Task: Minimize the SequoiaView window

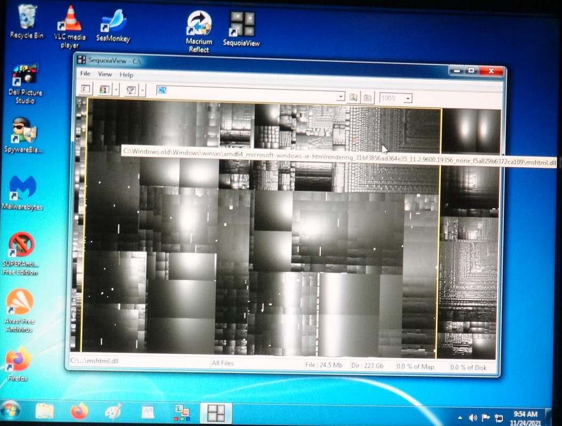Action: click(x=456, y=70)
